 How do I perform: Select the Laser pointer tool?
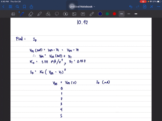[x=92, y=14]
